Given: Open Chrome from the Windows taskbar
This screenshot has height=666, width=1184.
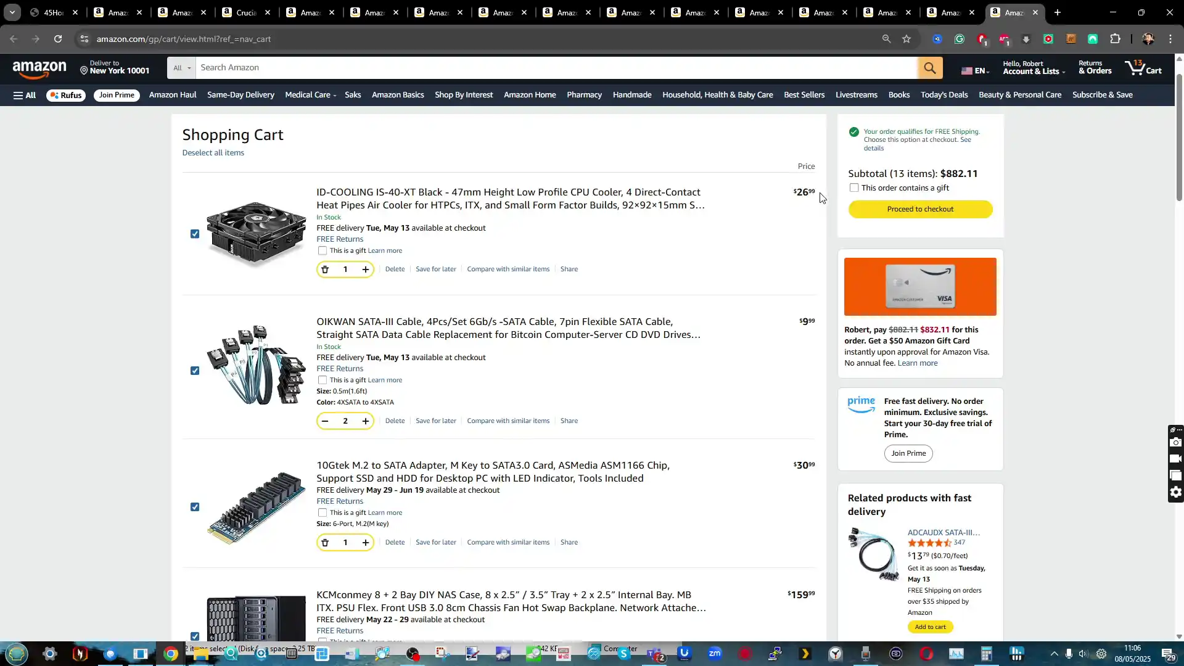Looking at the screenshot, I should pos(171,654).
